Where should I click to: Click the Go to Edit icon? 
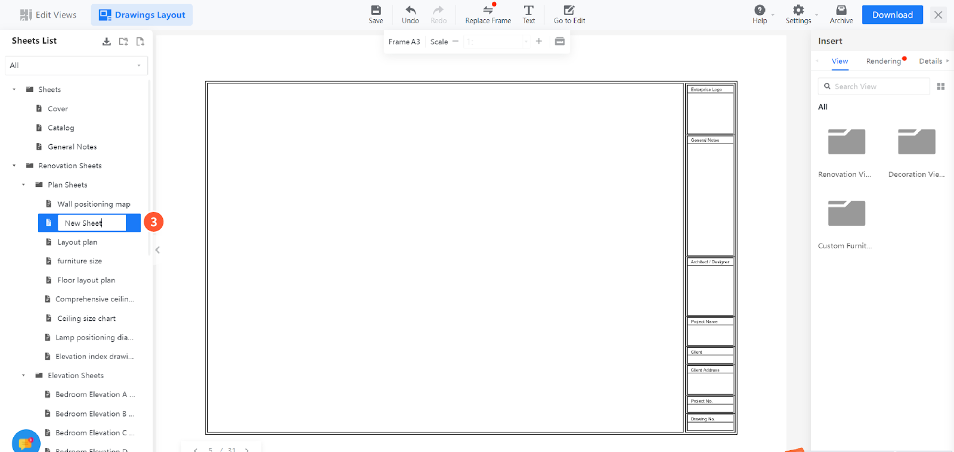point(569,10)
